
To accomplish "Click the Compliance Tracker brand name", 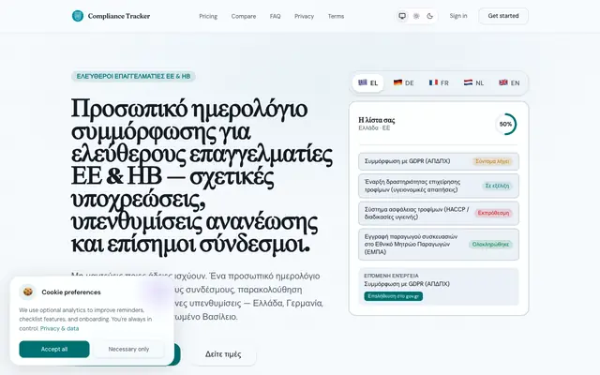I will 119,16.
